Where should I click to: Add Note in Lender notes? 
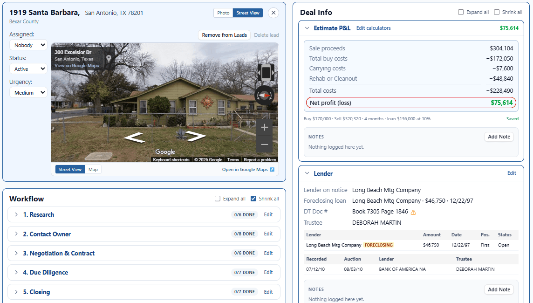tap(499, 289)
